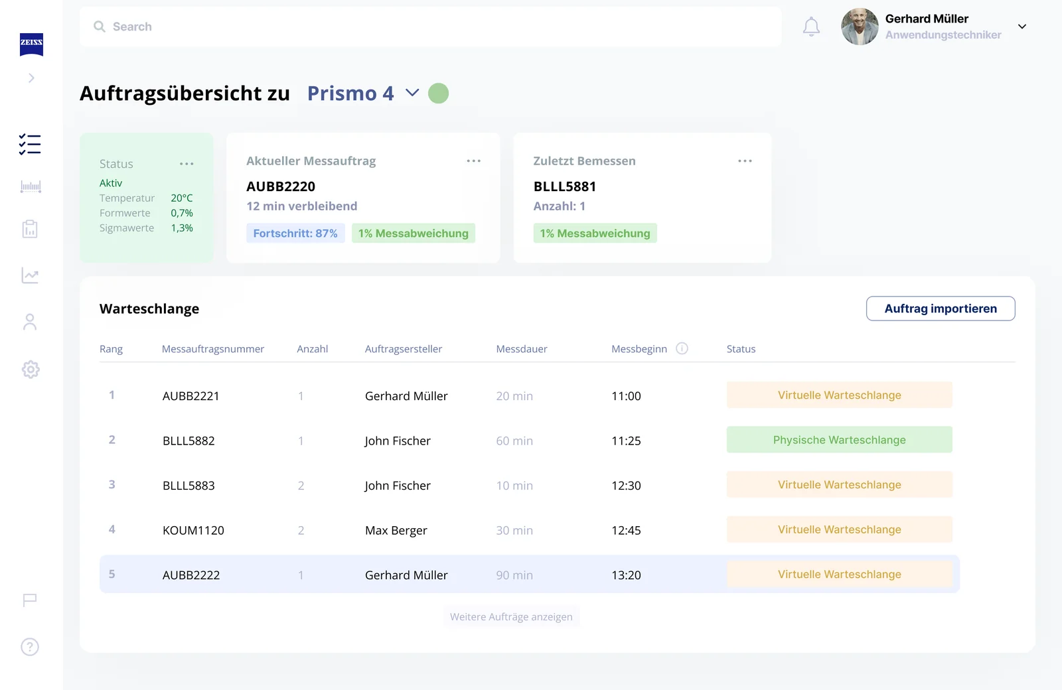Image resolution: width=1062 pixels, height=690 pixels.
Task: Open the clipboard report sidebar icon
Action: coord(30,229)
